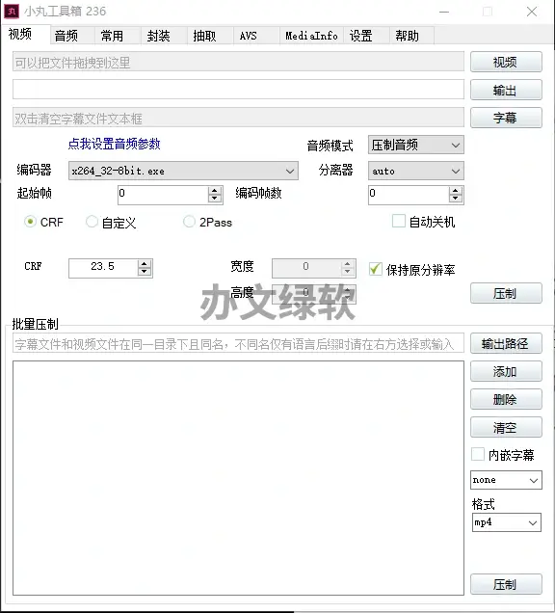This screenshot has width=555, height=613.
Task: Click the 高度 height field
Action: point(306,293)
